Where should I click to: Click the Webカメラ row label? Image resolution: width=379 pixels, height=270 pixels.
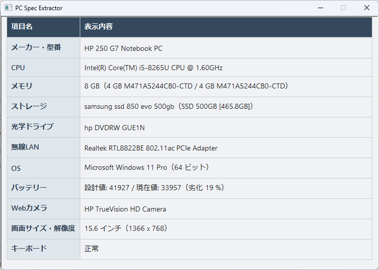coord(29,208)
